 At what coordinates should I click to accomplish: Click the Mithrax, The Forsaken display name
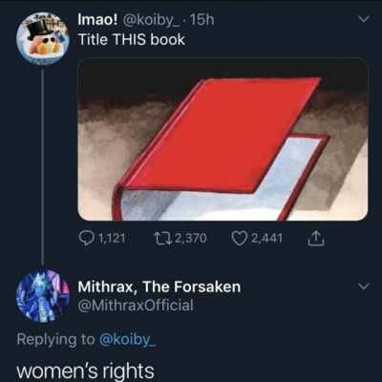pyautogui.click(x=159, y=286)
